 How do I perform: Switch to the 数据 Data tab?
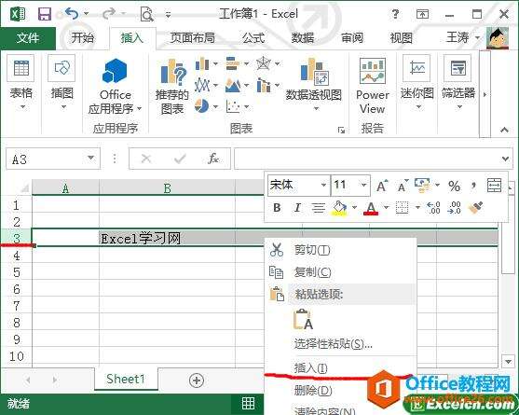pyautogui.click(x=303, y=38)
